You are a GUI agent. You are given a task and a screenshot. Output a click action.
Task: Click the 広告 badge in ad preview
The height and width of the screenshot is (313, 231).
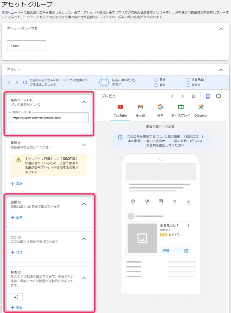pos(163,235)
